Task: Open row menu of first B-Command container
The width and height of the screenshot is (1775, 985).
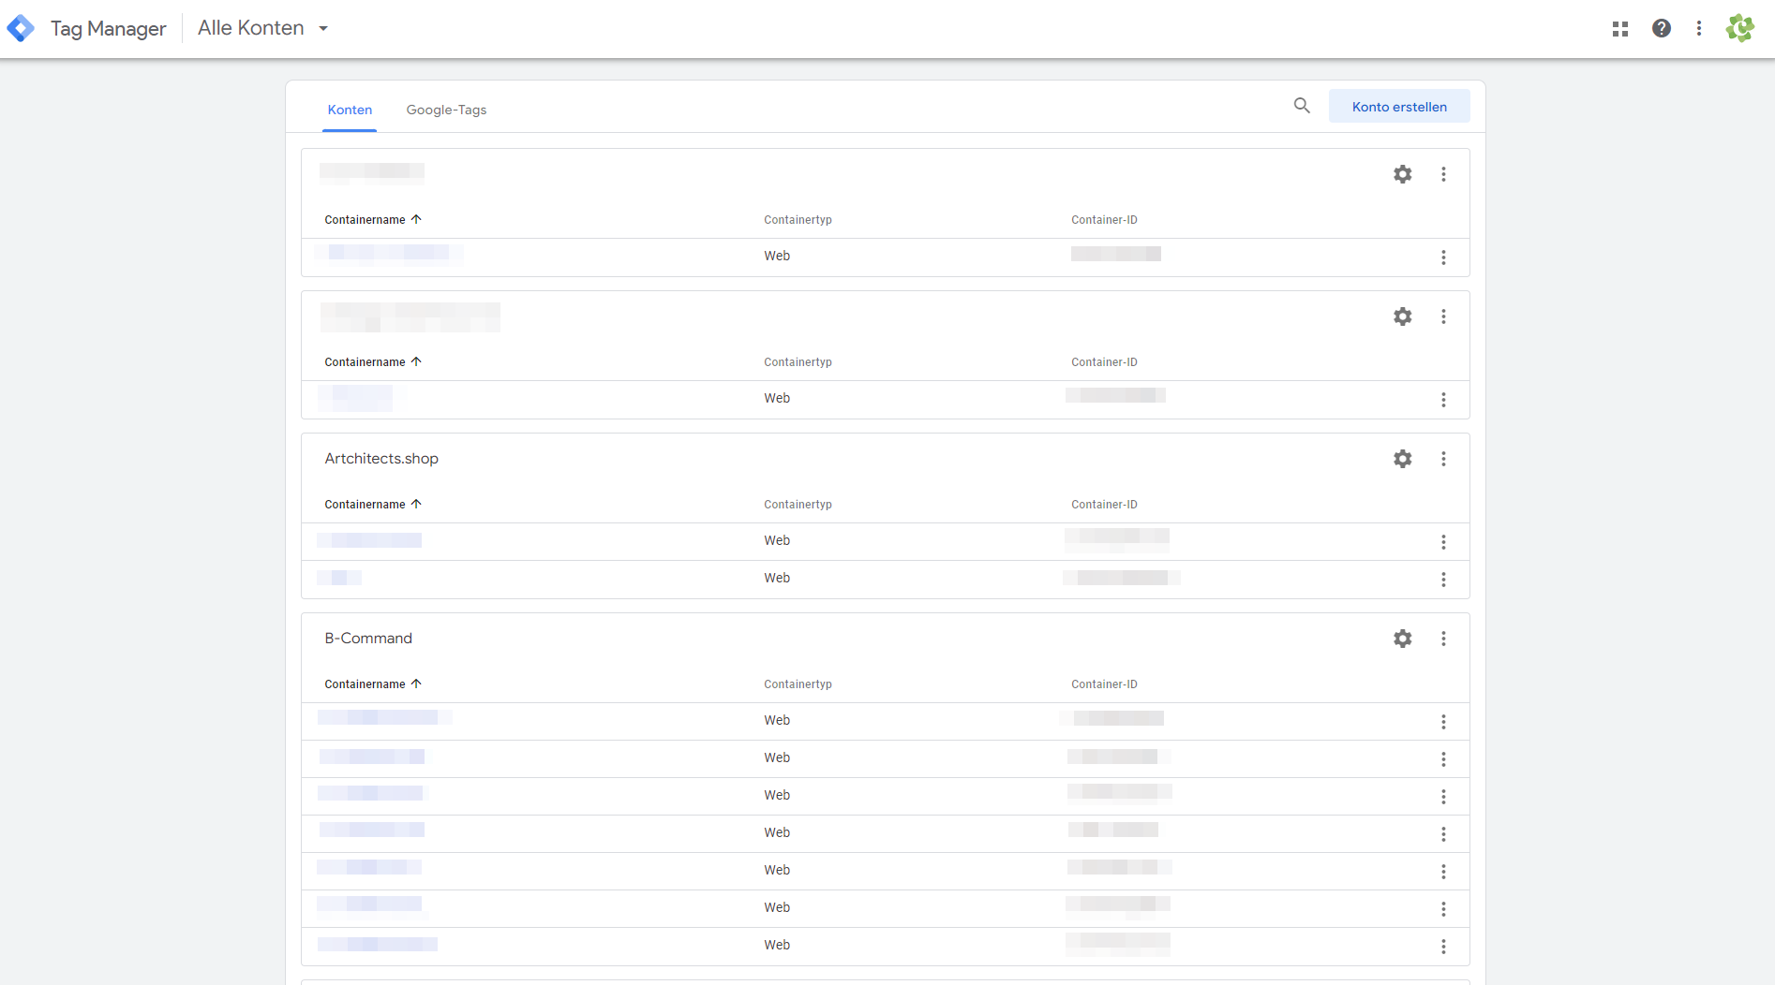Action: coord(1444,722)
